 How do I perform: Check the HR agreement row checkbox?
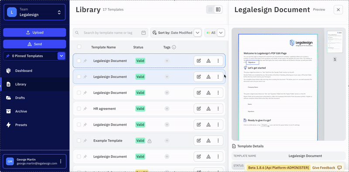pyautogui.click(x=79, y=109)
